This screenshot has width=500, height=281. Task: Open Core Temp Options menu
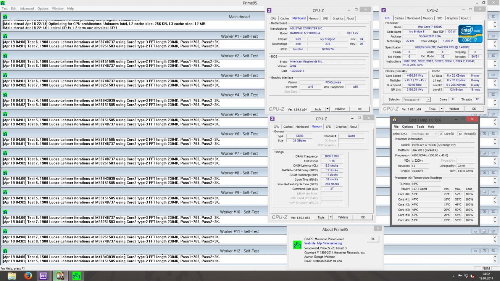click(x=407, y=127)
